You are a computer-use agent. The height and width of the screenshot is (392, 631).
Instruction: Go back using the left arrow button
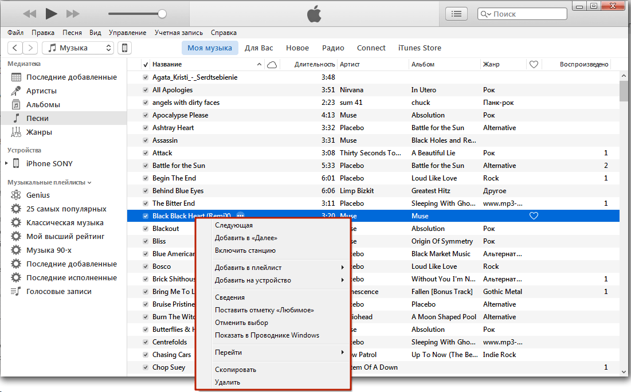click(x=15, y=48)
